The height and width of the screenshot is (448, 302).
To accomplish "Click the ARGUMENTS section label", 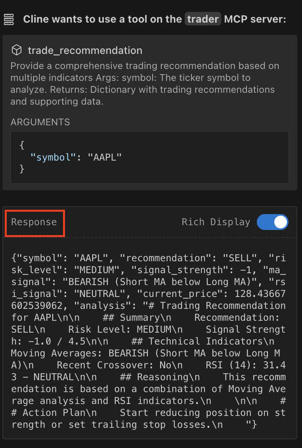I will coord(40,122).
